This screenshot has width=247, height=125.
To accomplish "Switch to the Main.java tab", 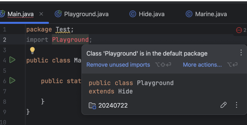I will (x=20, y=14).
